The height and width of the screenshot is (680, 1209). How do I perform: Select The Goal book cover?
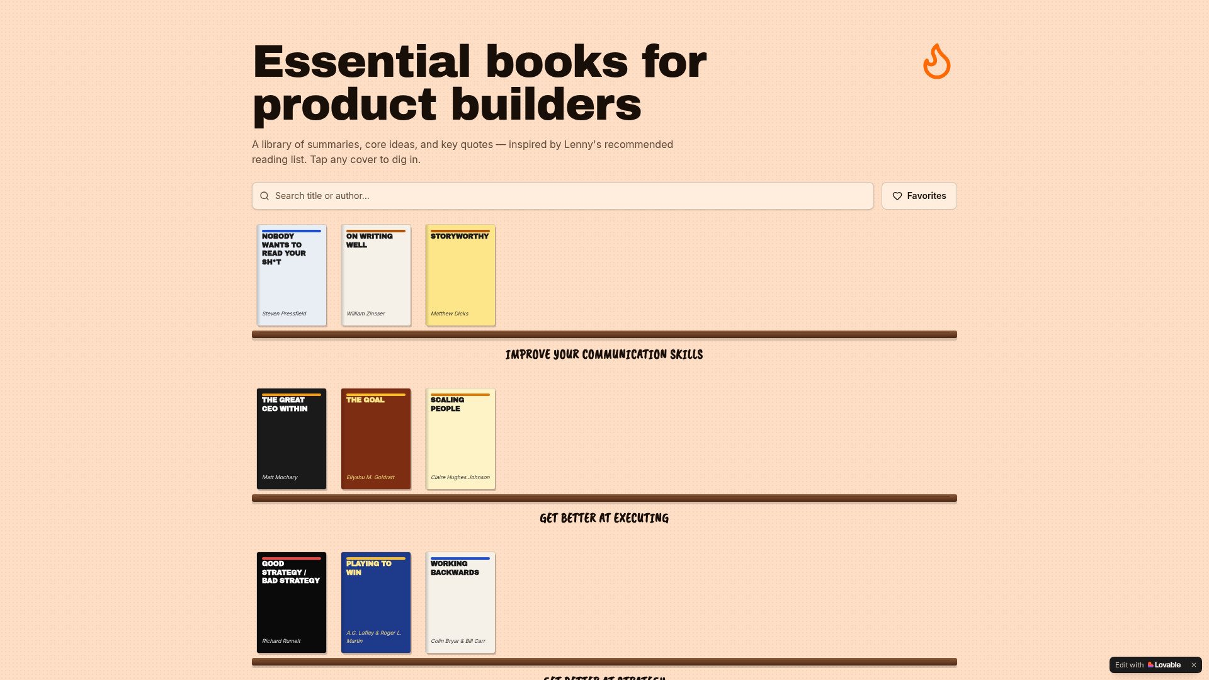click(376, 439)
